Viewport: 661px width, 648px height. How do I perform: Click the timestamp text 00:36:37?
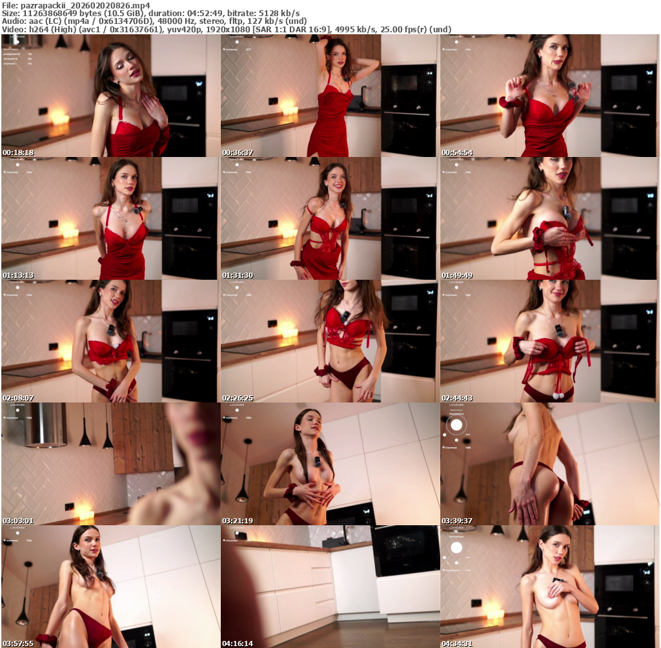click(238, 152)
